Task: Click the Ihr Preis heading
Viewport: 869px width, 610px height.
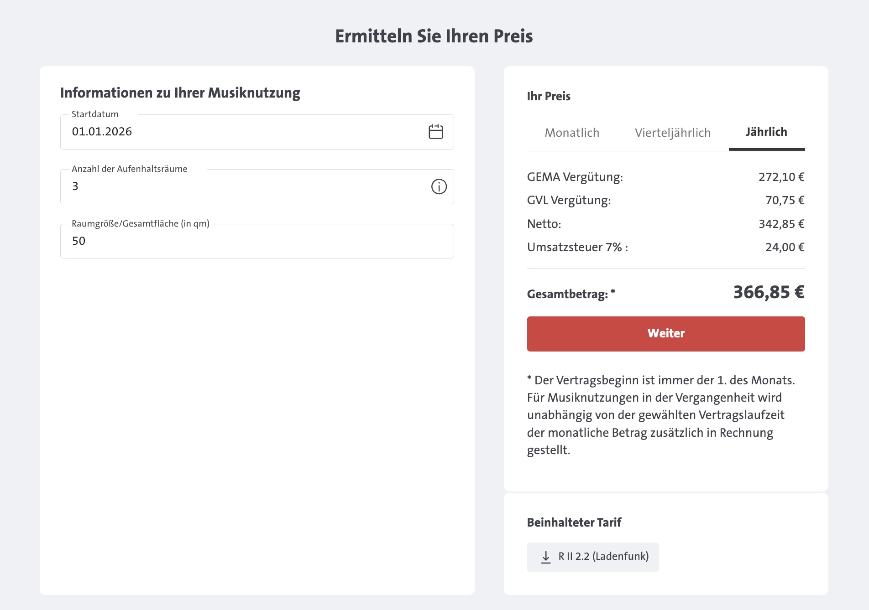Action: 549,96
